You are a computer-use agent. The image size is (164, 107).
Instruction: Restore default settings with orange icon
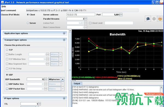[x=160, y=19]
